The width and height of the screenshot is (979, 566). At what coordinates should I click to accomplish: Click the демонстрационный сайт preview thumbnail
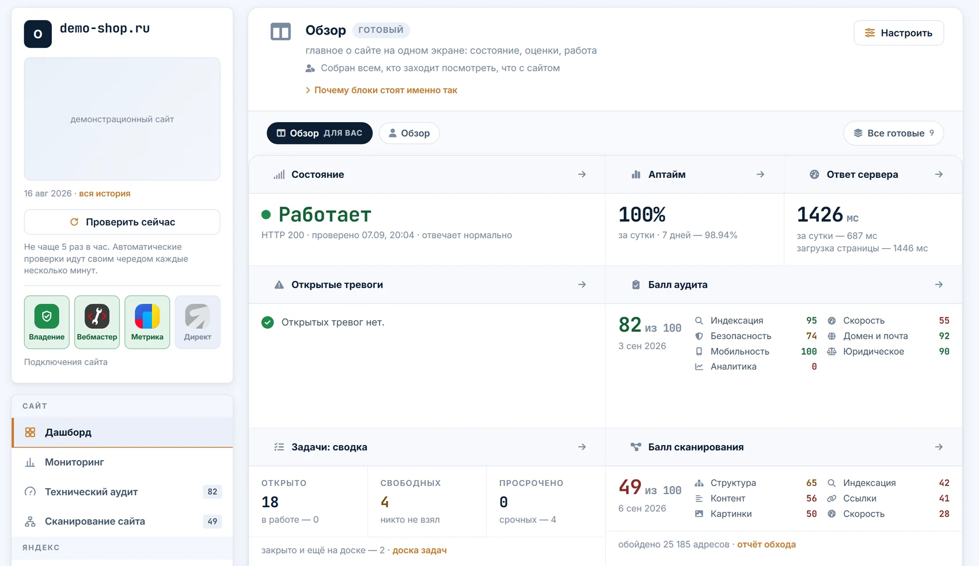coord(122,119)
